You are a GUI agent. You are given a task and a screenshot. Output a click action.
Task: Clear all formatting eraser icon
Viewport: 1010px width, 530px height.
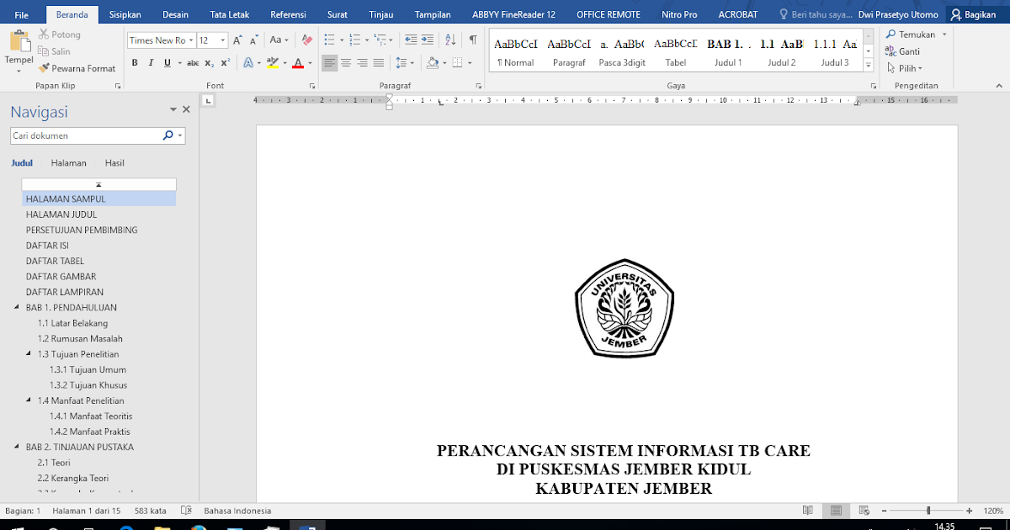[x=306, y=40]
